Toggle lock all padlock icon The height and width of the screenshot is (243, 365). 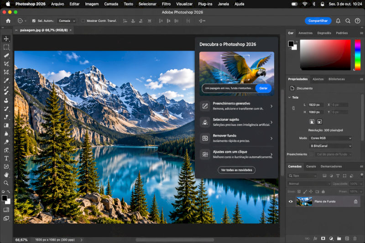click(323, 191)
